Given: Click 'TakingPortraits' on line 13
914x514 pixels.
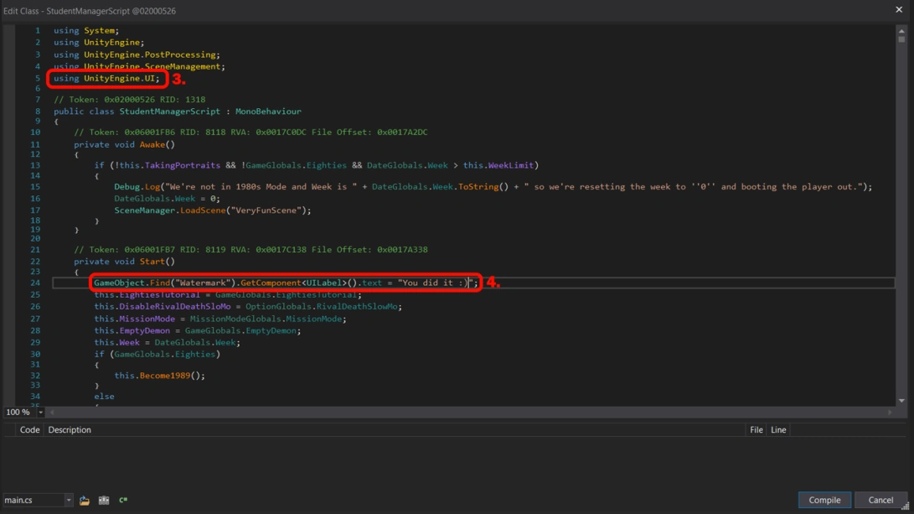Looking at the screenshot, I should (x=183, y=165).
